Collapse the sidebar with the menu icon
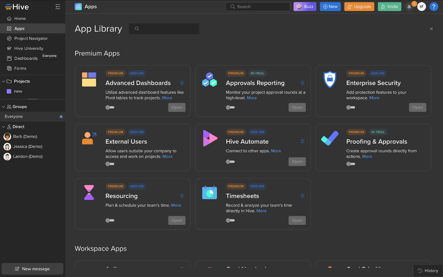The image size is (443, 277). click(x=58, y=7)
